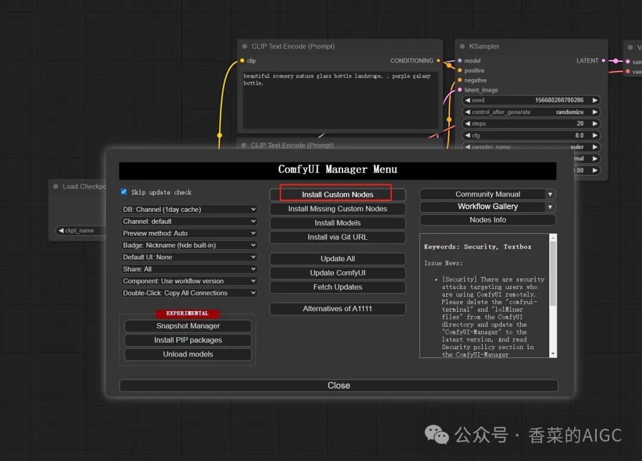The image size is (642, 461).
Task: Increase KSampler steps with right arrow
Action: pos(595,123)
